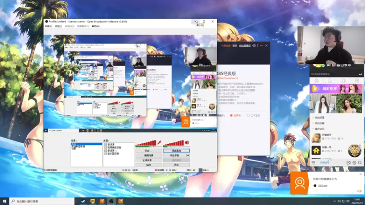365x205 pixels.
Task: Collapse the 最近访问 section
Action: tap(313, 129)
